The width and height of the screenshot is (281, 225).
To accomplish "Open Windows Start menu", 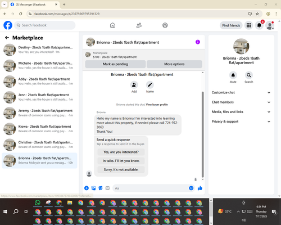I will tap(6, 211).
